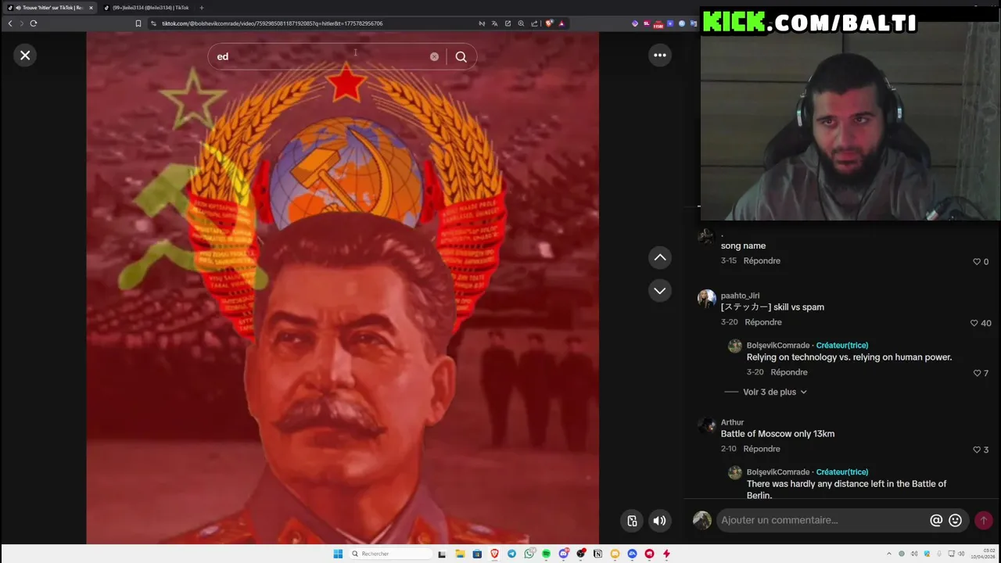Insert a mention with the @ icon

(x=936, y=520)
